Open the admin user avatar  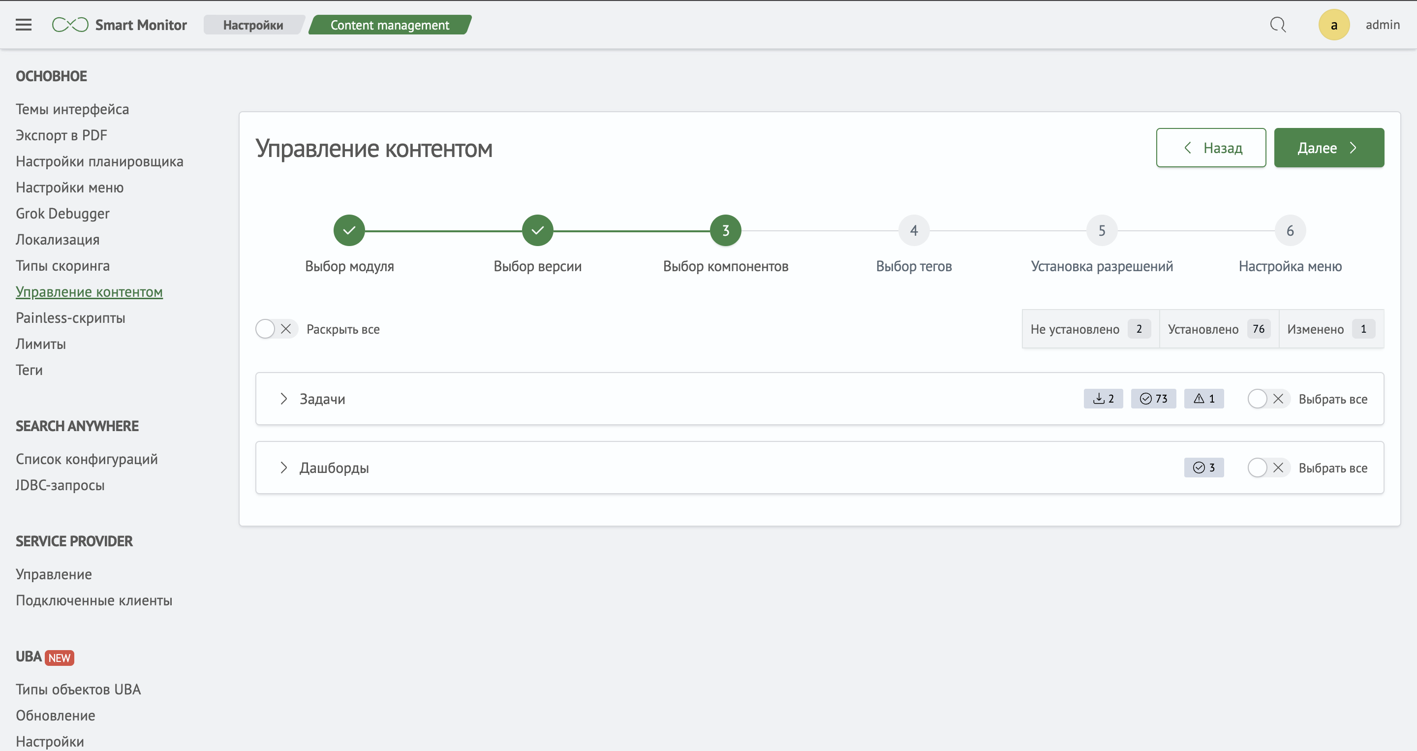1334,25
